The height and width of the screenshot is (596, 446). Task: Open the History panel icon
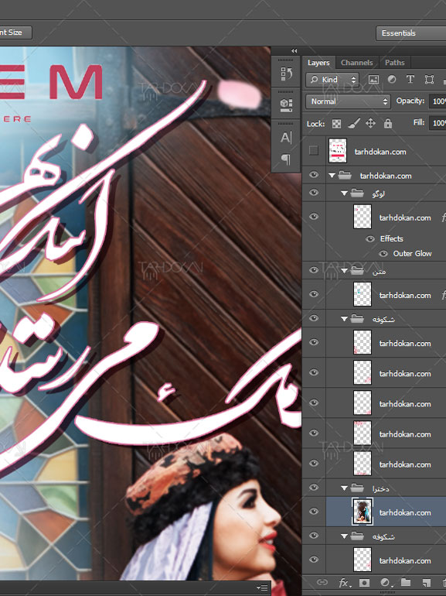[286, 74]
